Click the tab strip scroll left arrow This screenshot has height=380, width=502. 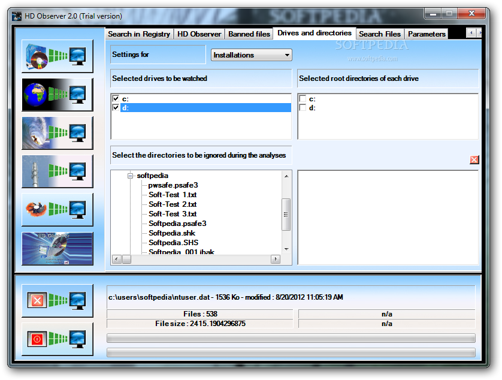pyautogui.click(x=471, y=33)
